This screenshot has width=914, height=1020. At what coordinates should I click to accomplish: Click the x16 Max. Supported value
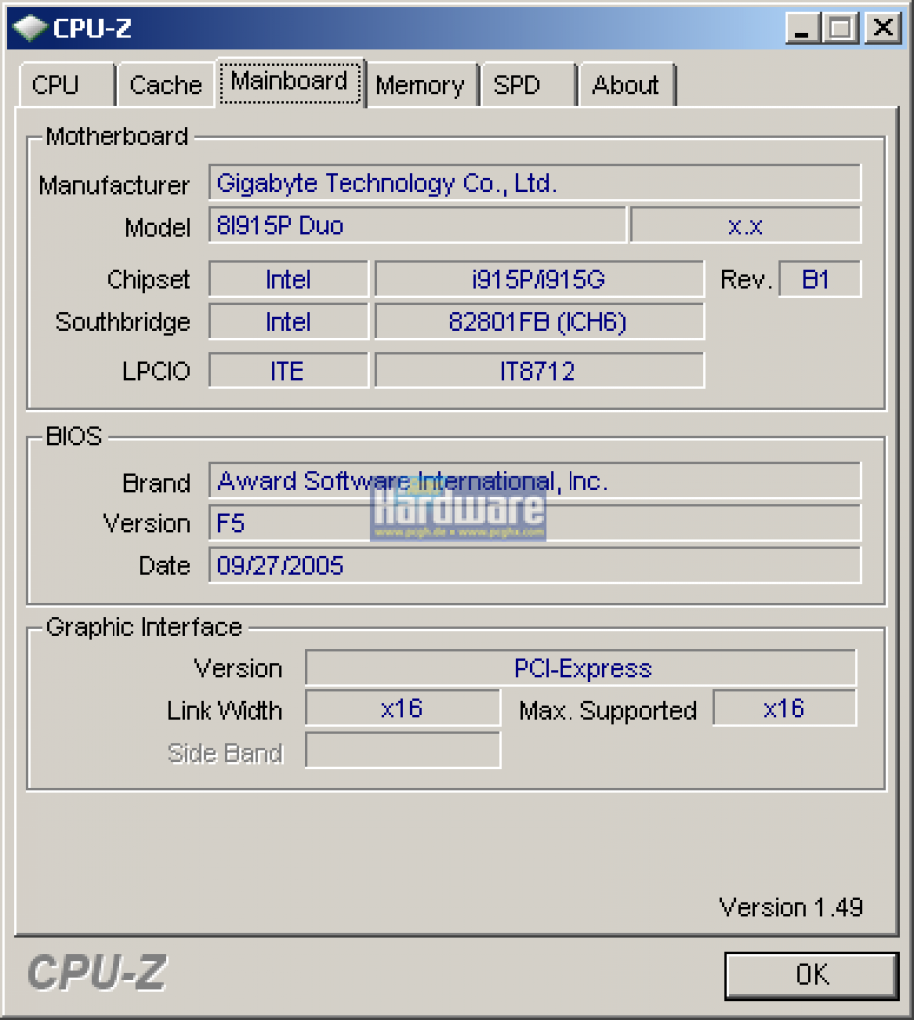[785, 708]
